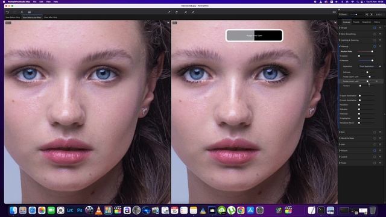Expand the Lipstick sub-section
Image resolution: width=386 pixels, height=217 pixels.
340,56
